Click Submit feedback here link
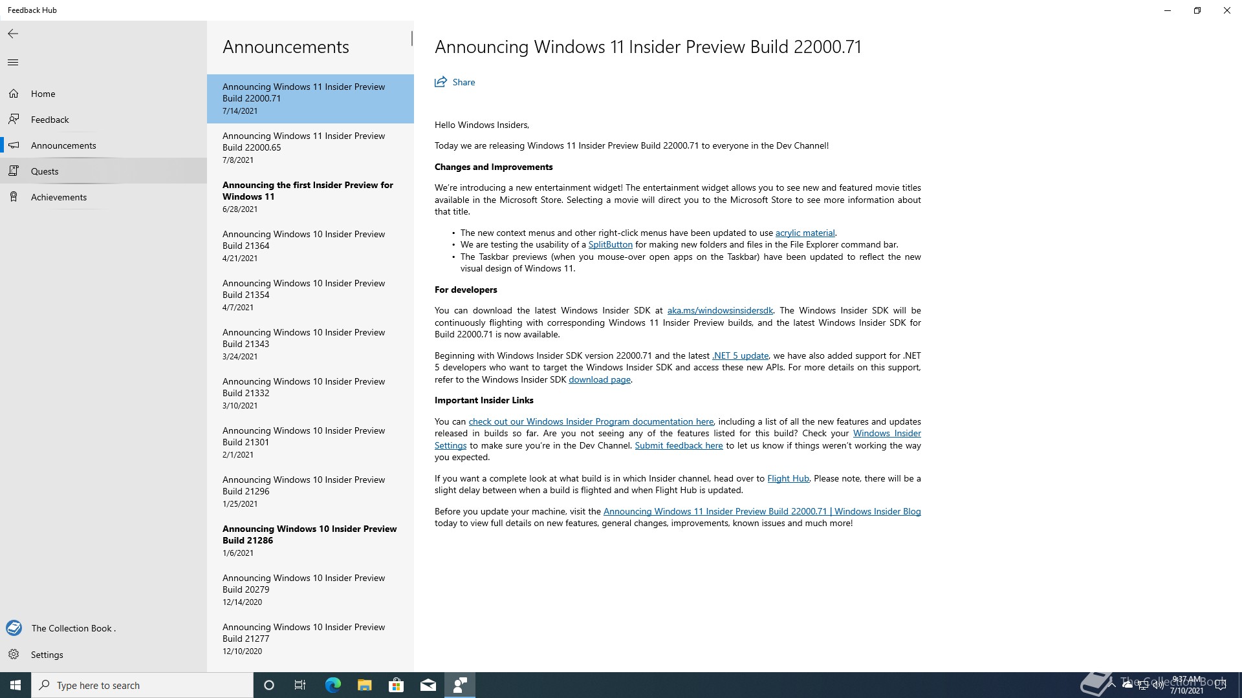Viewport: 1242px width, 698px height. (679, 445)
